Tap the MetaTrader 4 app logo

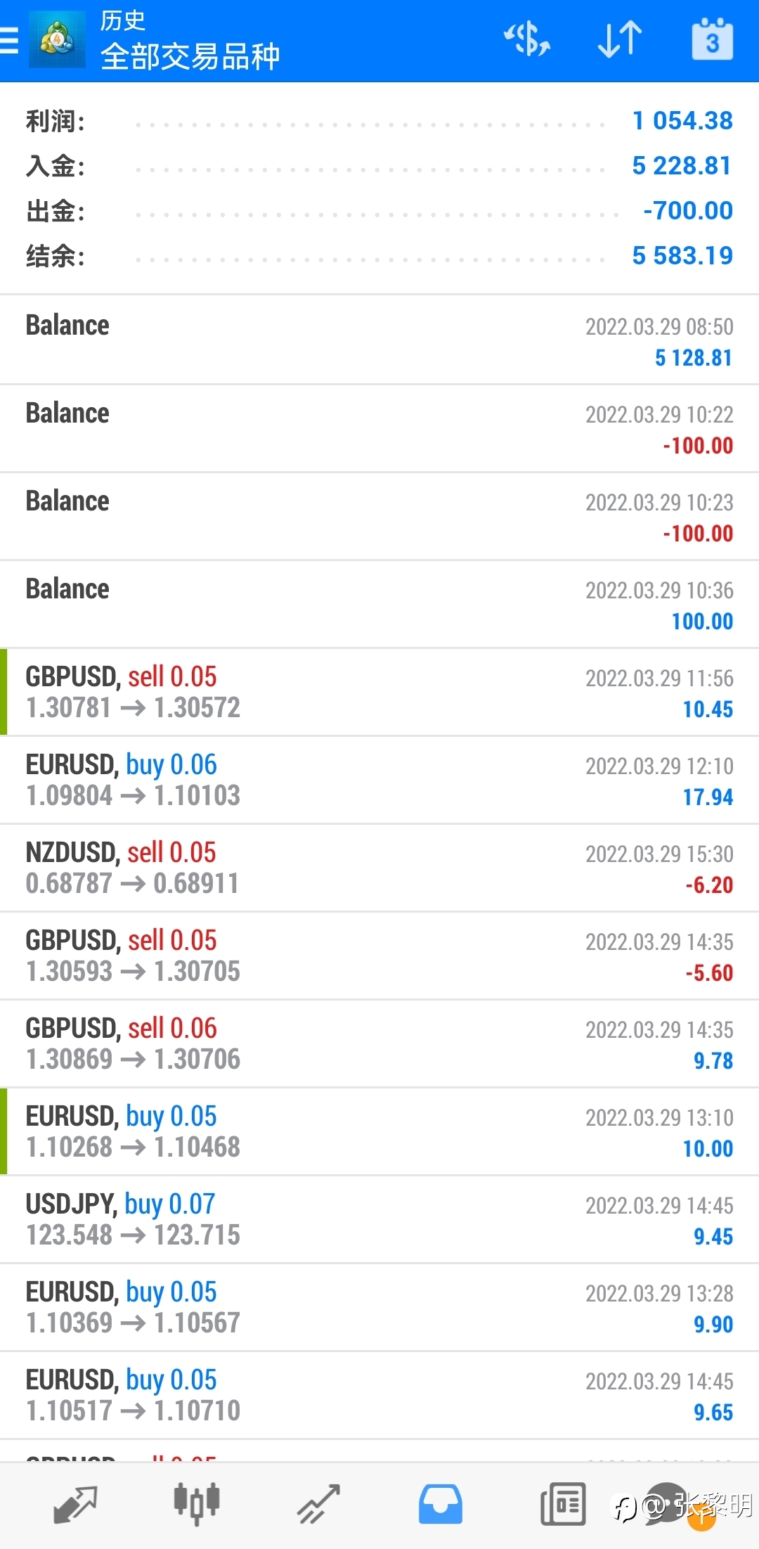[57, 40]
